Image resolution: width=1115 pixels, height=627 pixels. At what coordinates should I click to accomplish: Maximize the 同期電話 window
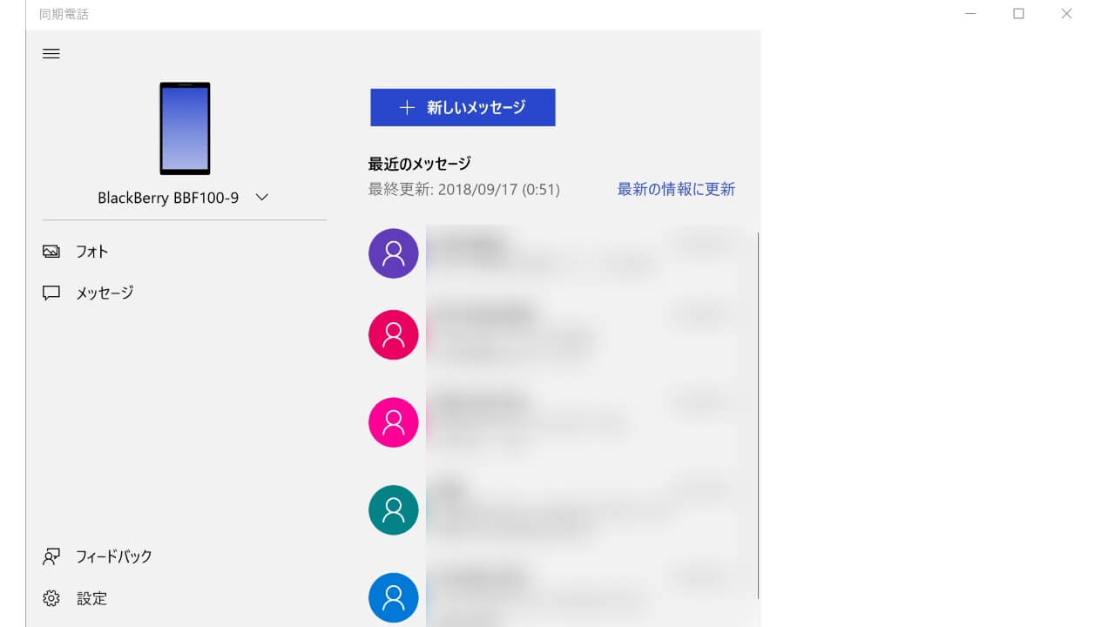1018,14
